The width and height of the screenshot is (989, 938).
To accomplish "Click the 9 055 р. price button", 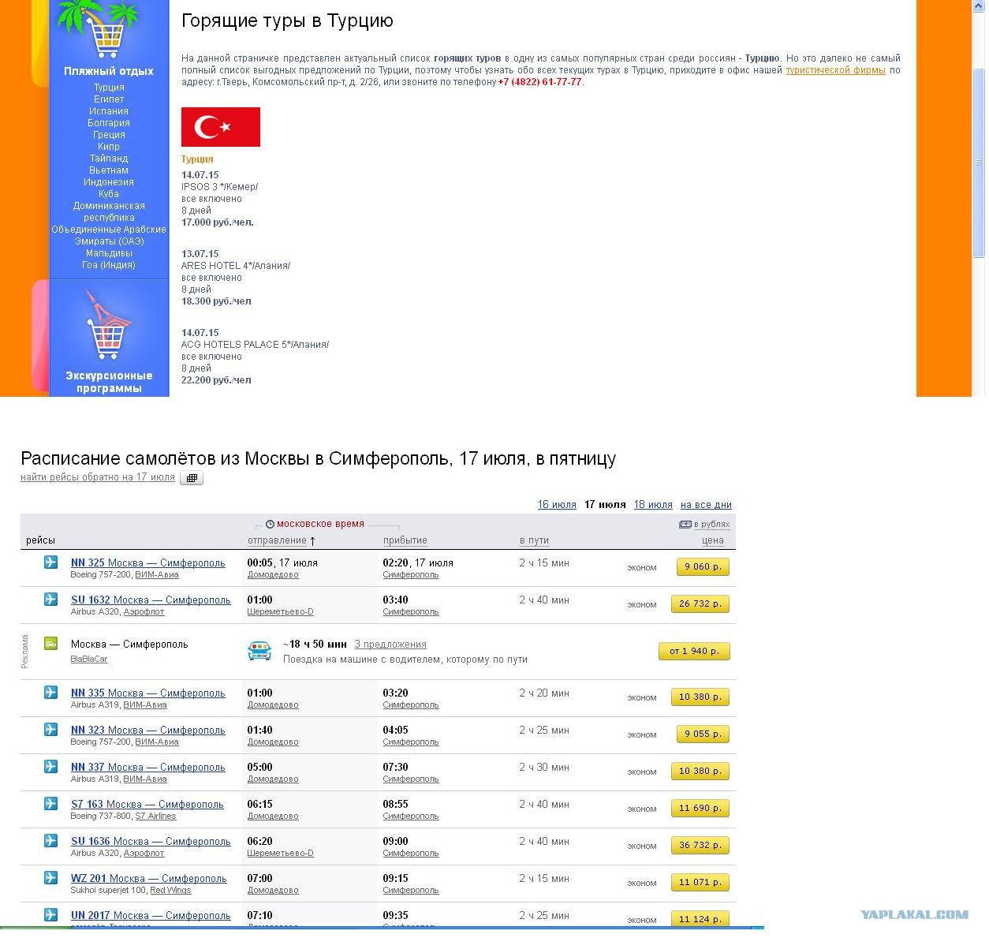I will 703,734.
